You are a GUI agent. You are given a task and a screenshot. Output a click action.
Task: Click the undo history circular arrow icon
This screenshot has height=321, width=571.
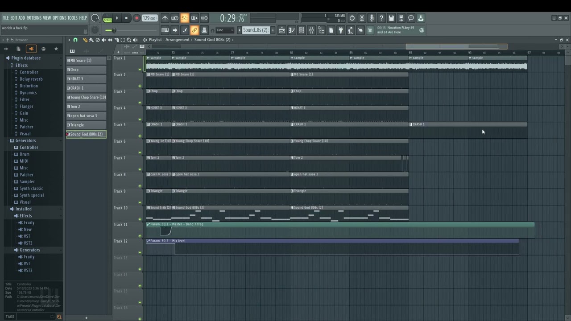(x=352, y=18)
